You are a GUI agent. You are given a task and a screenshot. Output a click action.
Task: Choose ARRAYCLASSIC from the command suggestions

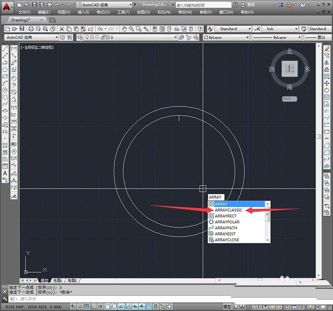[229, 210]
